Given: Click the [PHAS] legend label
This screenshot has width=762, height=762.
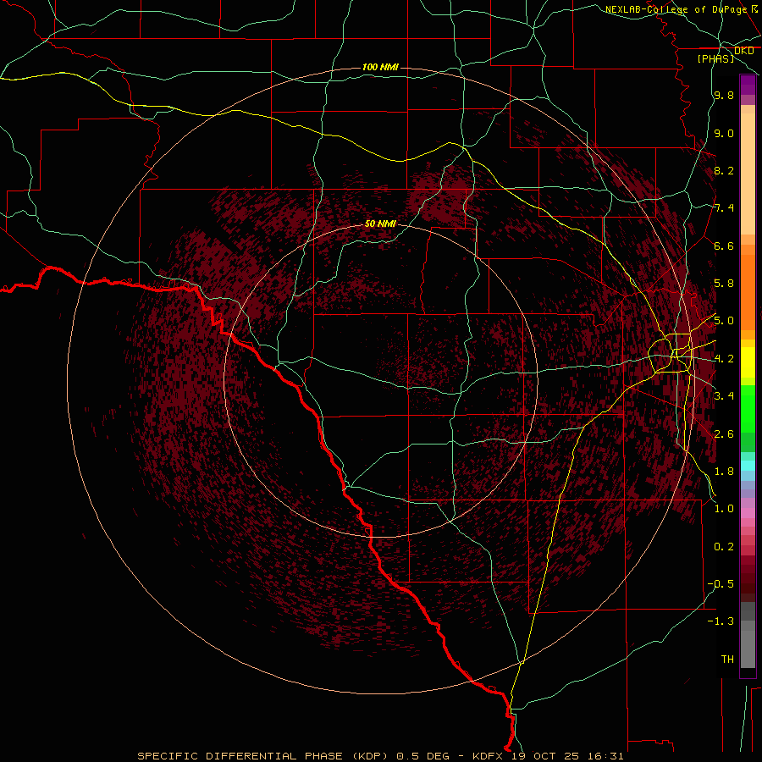Looking at the screenshot, I should (x=715, y=58).
